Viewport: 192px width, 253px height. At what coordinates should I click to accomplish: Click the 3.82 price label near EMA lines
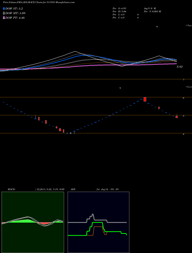[179, 67]
